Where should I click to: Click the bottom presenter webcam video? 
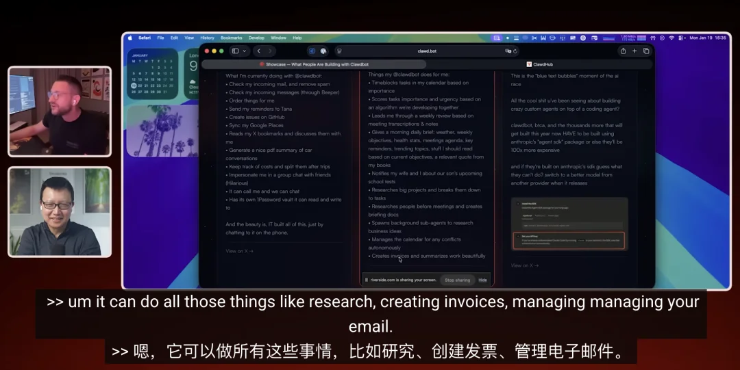coord(60,211)
